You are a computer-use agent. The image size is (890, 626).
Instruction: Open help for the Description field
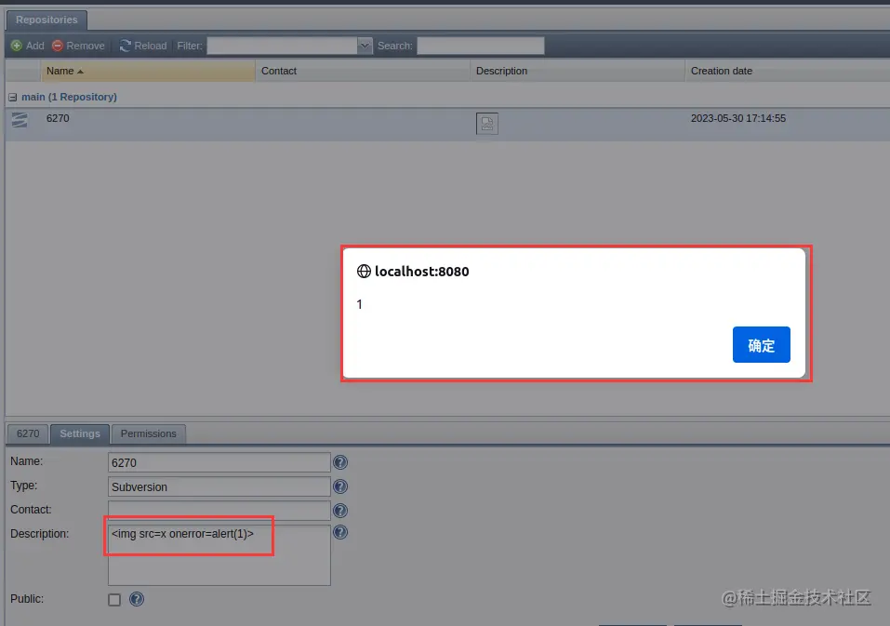coord(340,532)
